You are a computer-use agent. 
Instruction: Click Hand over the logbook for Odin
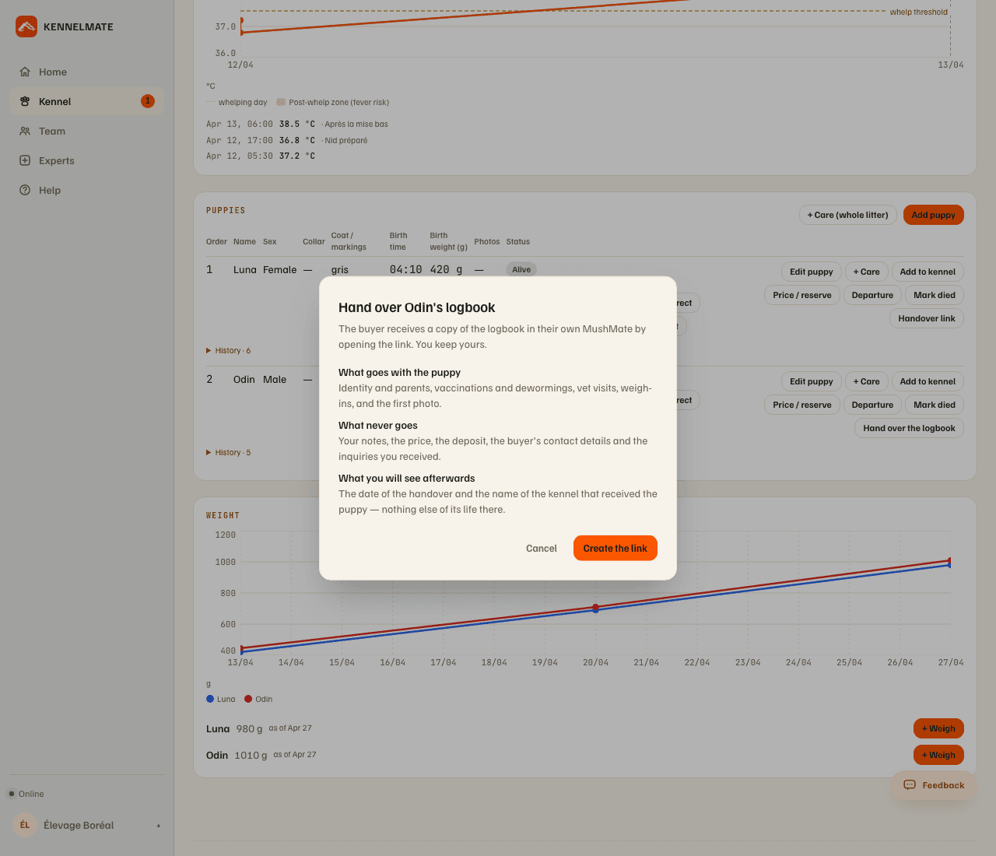coord(909,428)
